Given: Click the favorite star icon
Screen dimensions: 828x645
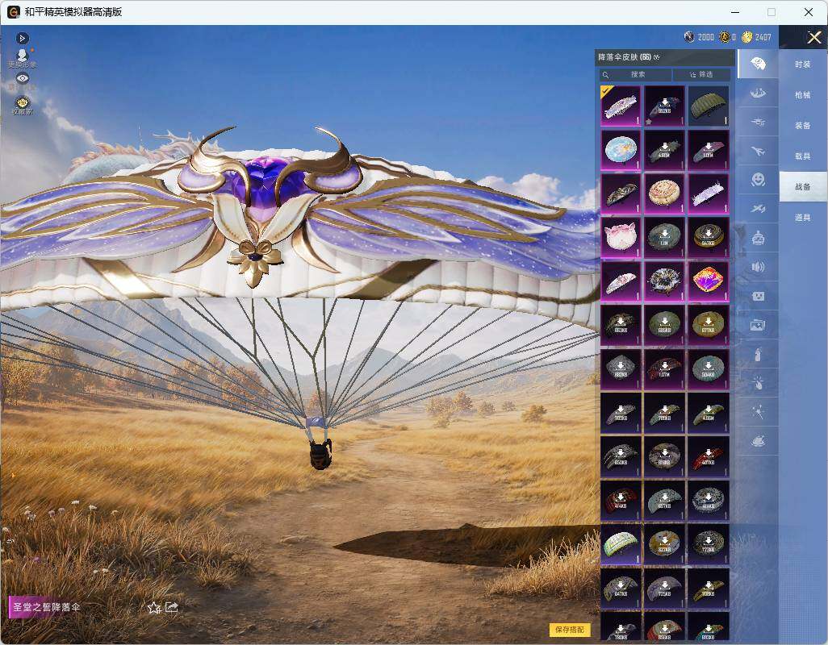Looking at the screenshot, I should pyautogui.click(x=153, y=608).
